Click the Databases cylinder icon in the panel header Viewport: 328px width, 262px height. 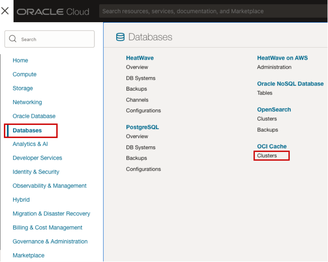coord(120,37)
